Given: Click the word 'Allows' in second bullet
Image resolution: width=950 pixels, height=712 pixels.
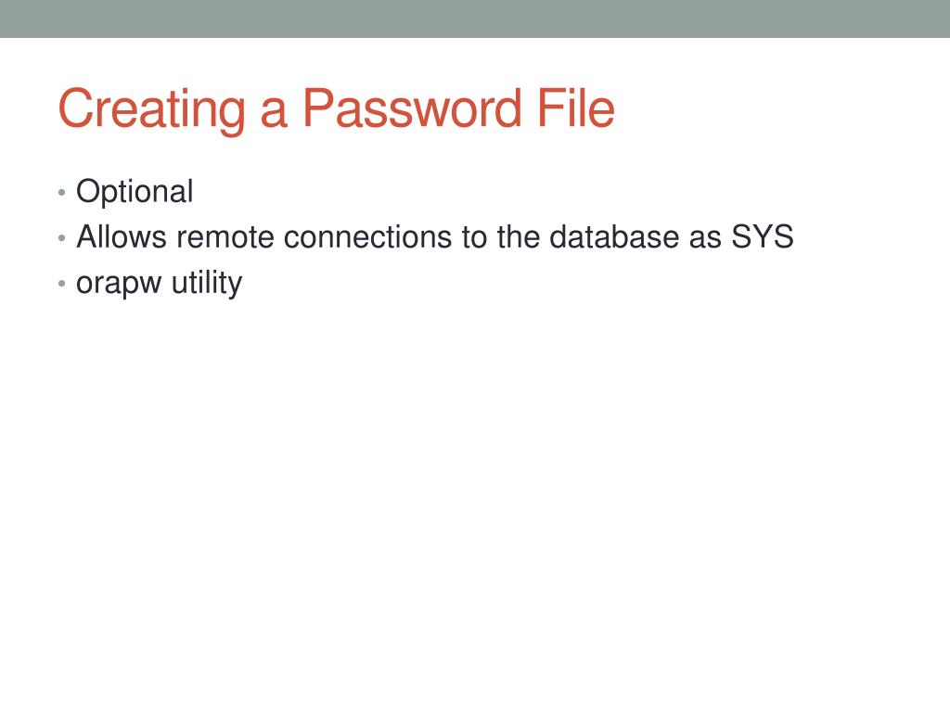Looking at the screenshot, I should pos(122,236).
